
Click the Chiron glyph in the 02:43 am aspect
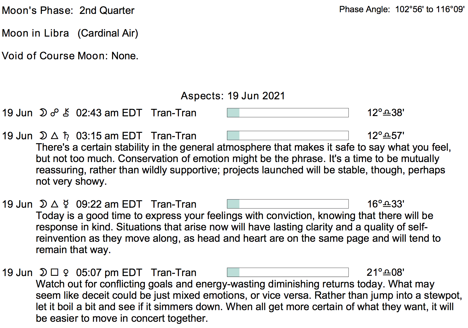click(x=66, y=113)
